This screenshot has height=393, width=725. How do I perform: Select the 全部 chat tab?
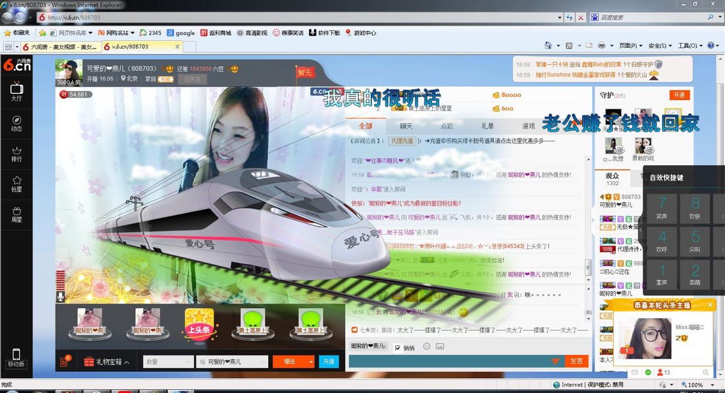[x=365, y=126]
